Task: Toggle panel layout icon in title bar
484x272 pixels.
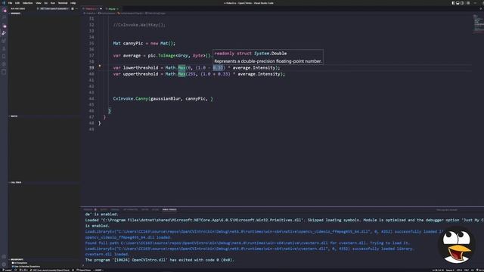Action: coord(458,3)
